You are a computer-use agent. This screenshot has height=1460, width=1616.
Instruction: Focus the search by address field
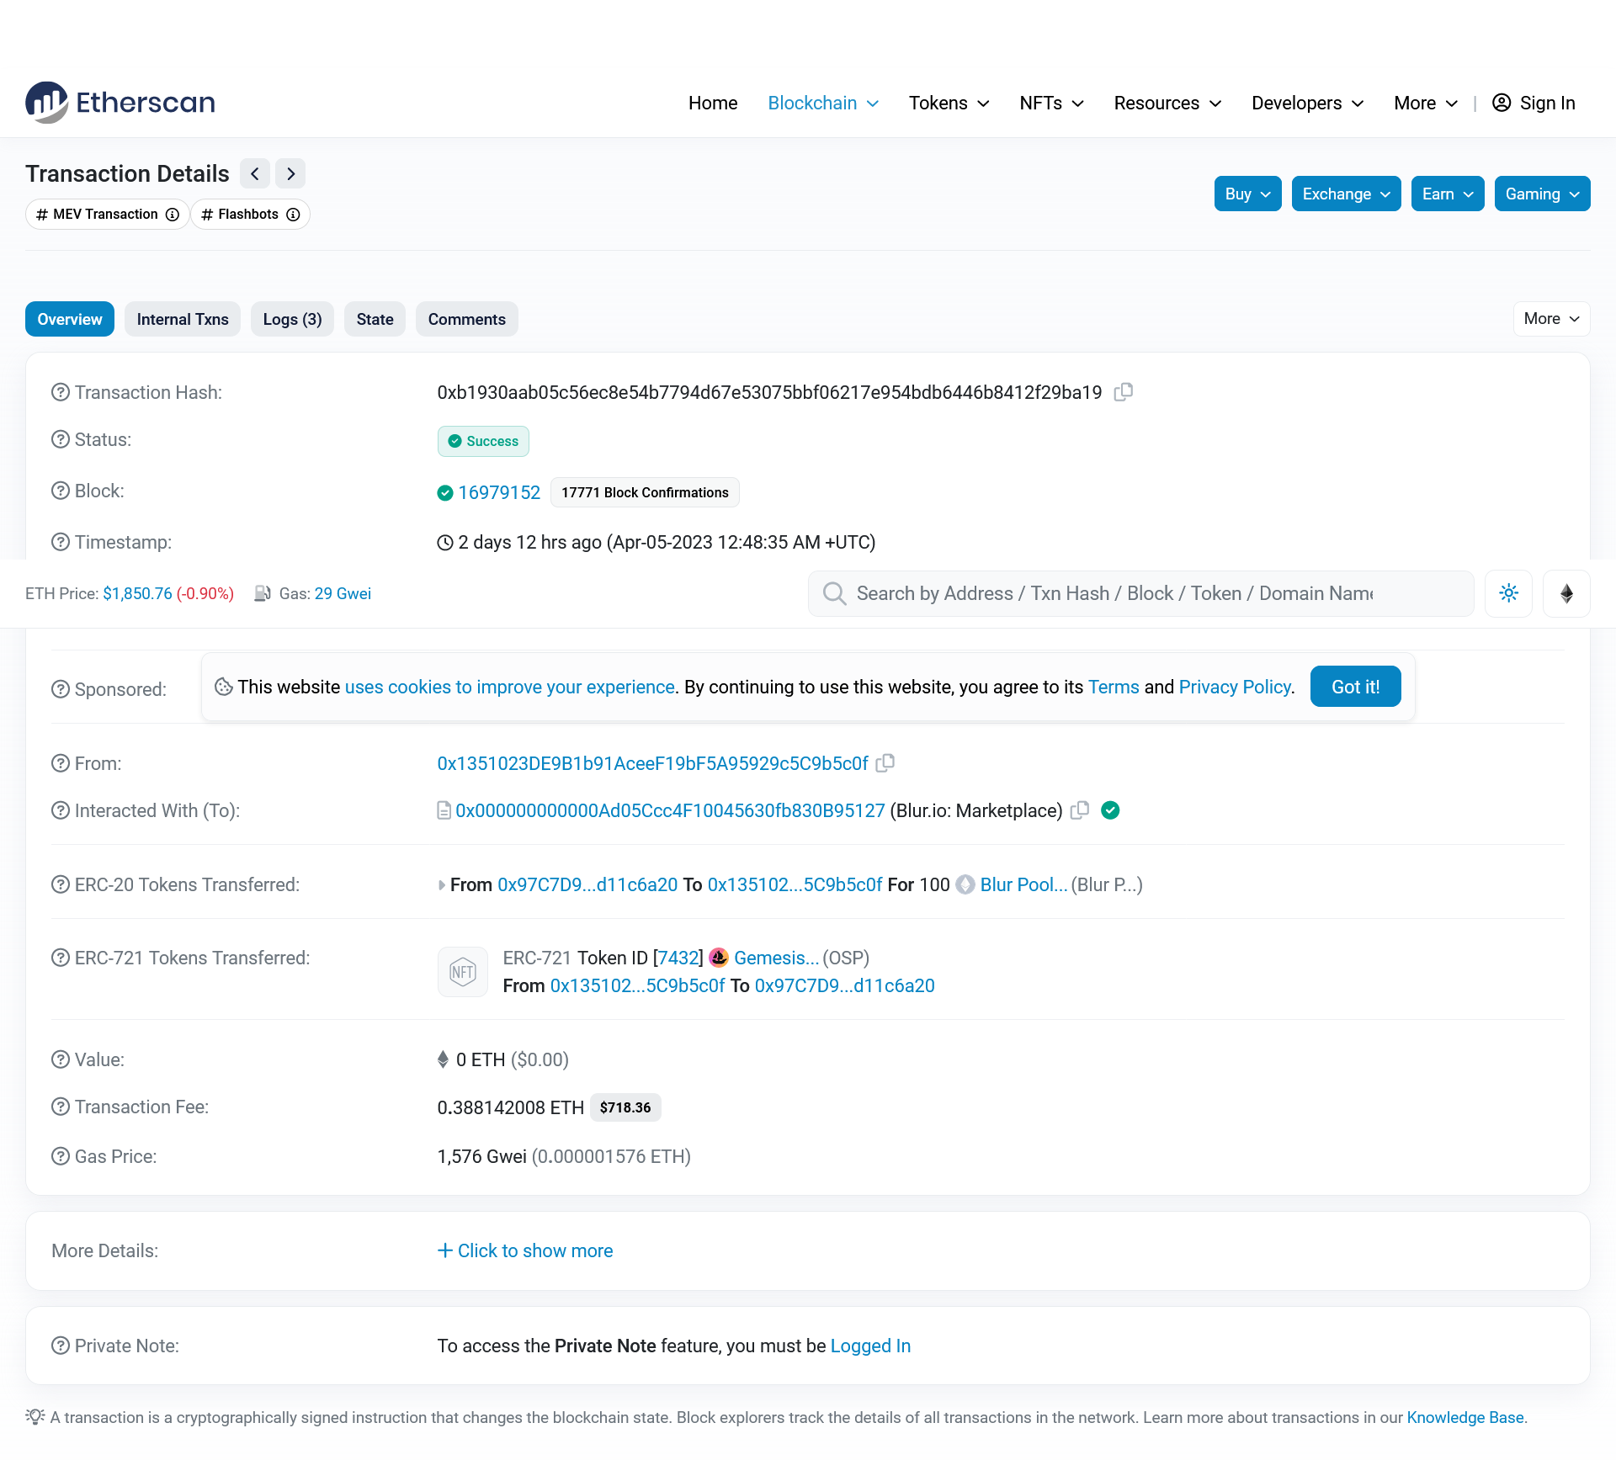pyautogui.click(x=1141, y=593)
